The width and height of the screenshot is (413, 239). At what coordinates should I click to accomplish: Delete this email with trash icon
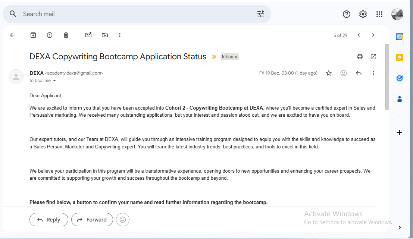pyautogui.click(x=66, y=35)
